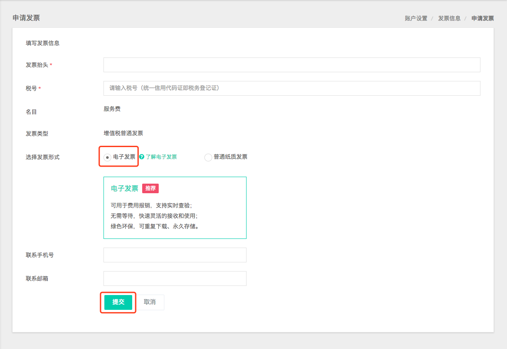Select the 电子发票 radio button
This screenshot has width=507, height=349.
(x=107, y=157)
